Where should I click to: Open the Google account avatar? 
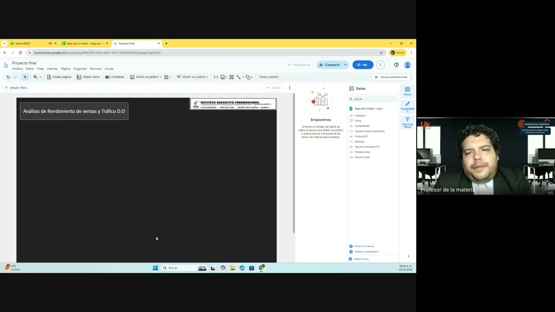pyautogui.click(x=407, y=65)
